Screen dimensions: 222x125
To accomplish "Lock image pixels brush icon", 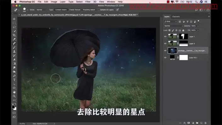I will (173, 30).
